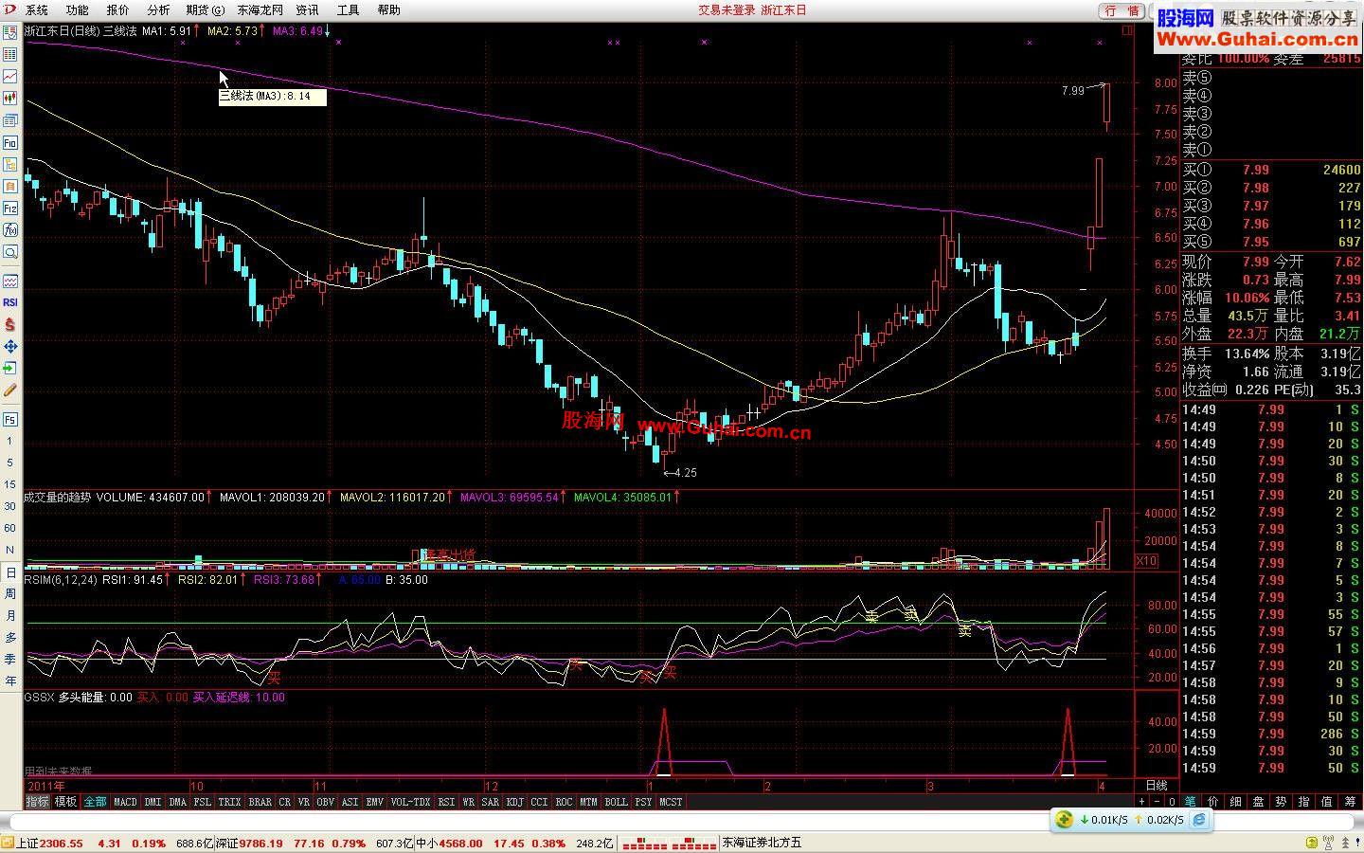
Task: Click the magnifier search icon in left toolbar
Action: [10, 252]
